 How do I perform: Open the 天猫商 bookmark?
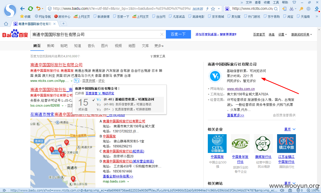point(303,17)
